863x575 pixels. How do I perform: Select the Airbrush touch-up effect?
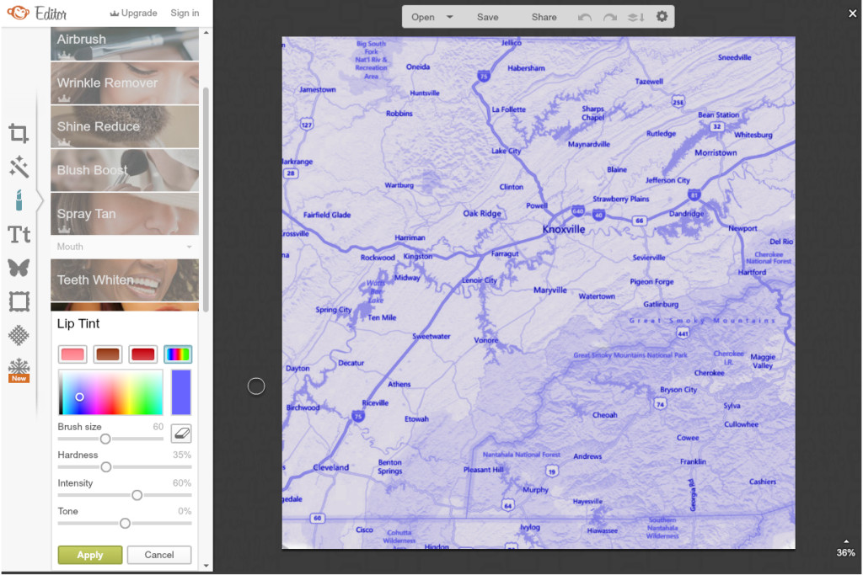125,44
